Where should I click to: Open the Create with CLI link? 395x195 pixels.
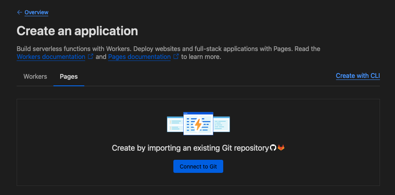click(358, 76)
